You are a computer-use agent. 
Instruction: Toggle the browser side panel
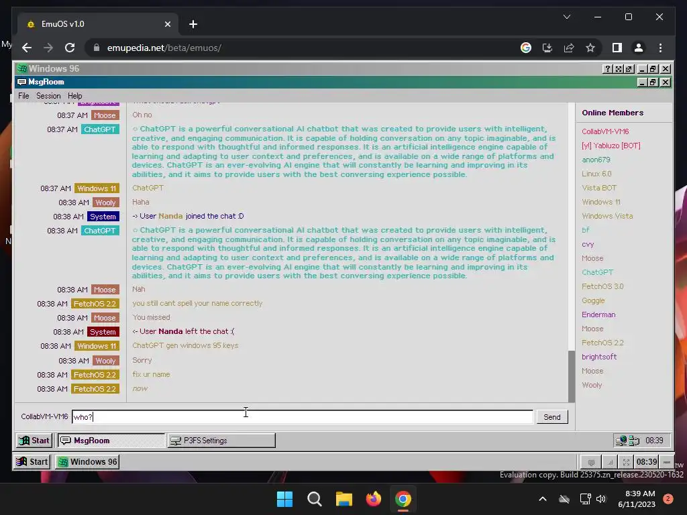point(617,48)
